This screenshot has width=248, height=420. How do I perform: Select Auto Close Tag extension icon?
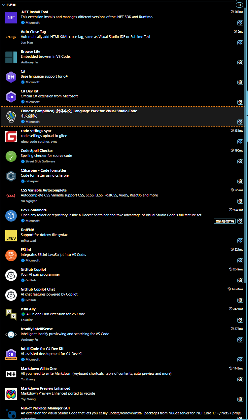[11, 37]
